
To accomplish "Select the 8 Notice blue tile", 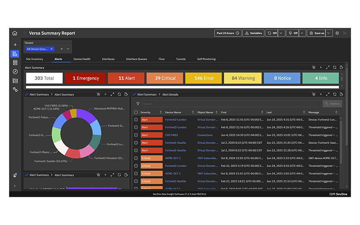I will [282, 78].
